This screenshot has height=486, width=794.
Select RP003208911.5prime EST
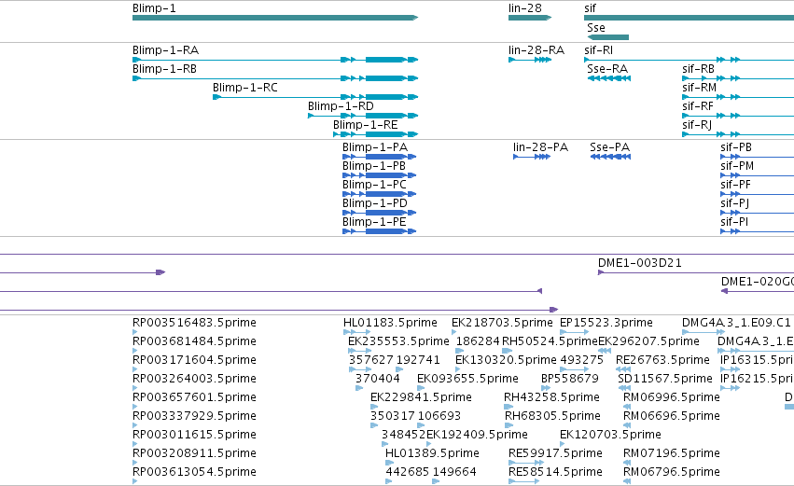click(135, 463)
